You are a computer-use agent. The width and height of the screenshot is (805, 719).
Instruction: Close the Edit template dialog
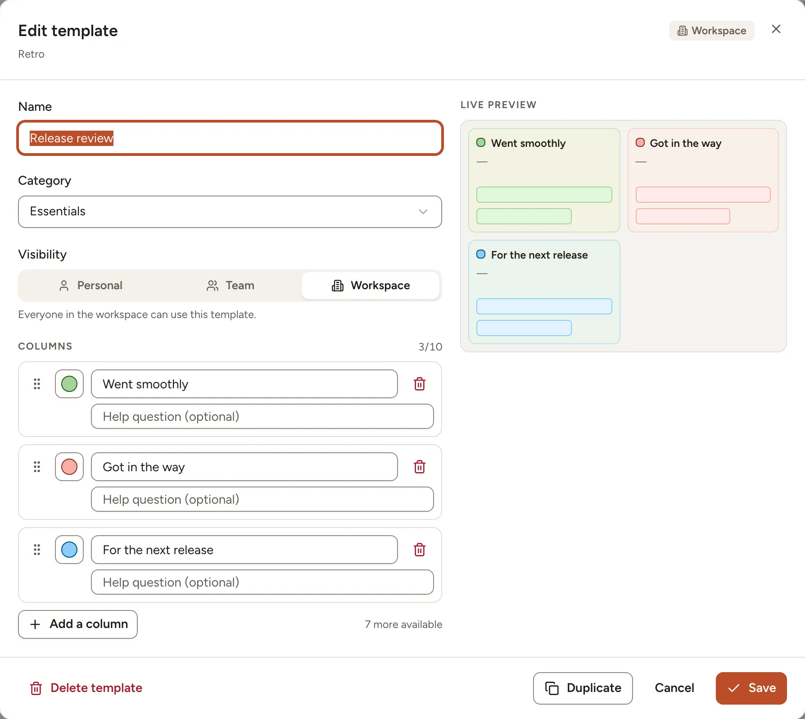point(776,29)
